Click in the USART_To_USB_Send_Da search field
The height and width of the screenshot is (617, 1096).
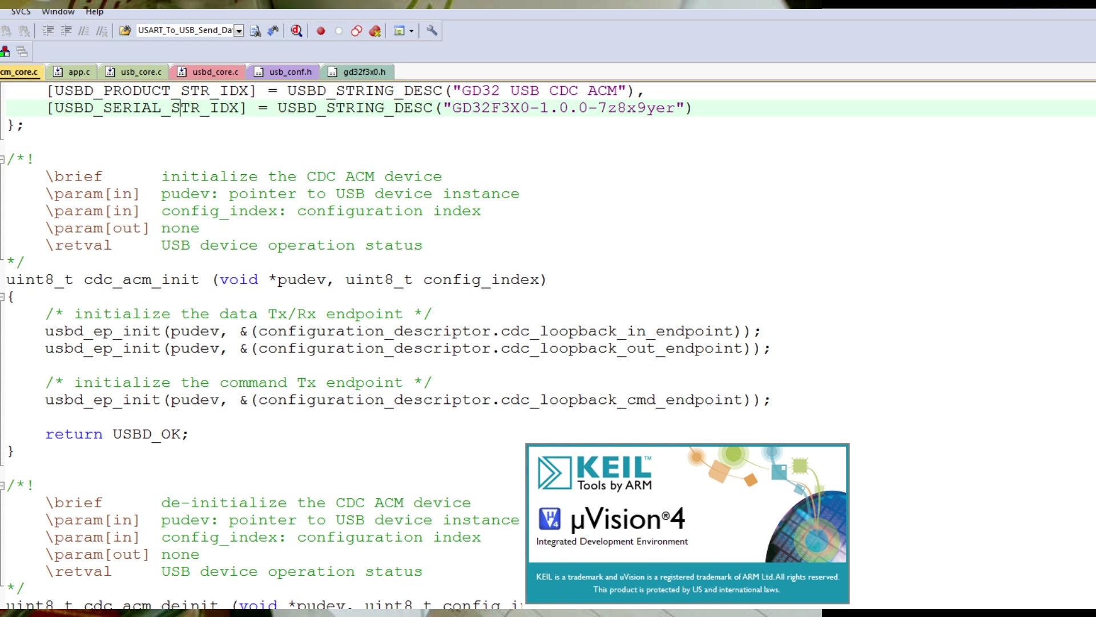click(184, 30)
